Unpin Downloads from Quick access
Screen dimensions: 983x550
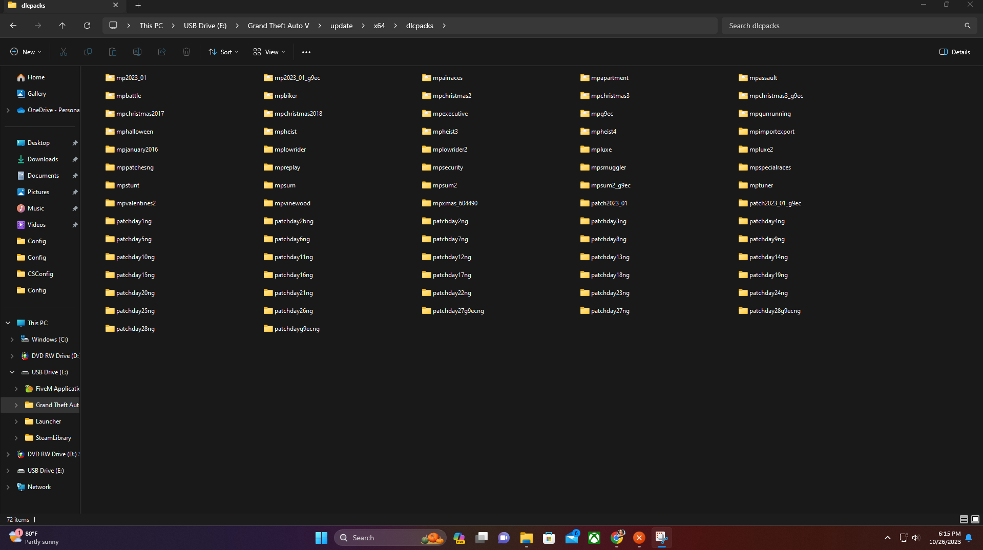pos(75,159)
